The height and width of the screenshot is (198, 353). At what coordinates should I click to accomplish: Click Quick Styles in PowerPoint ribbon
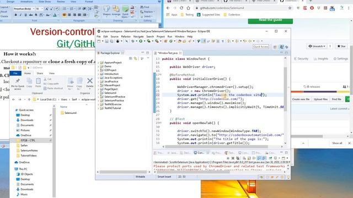(x=125, y=12)
